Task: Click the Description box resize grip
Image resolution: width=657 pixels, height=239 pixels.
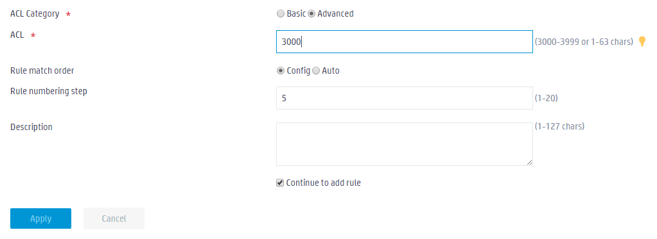Action: pyautogui.click(x=530, y=163)
